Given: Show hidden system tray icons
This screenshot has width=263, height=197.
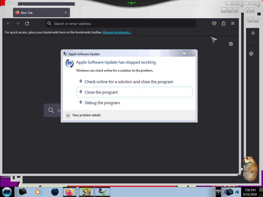Looking at the screenshot, I should pos(218,192).
